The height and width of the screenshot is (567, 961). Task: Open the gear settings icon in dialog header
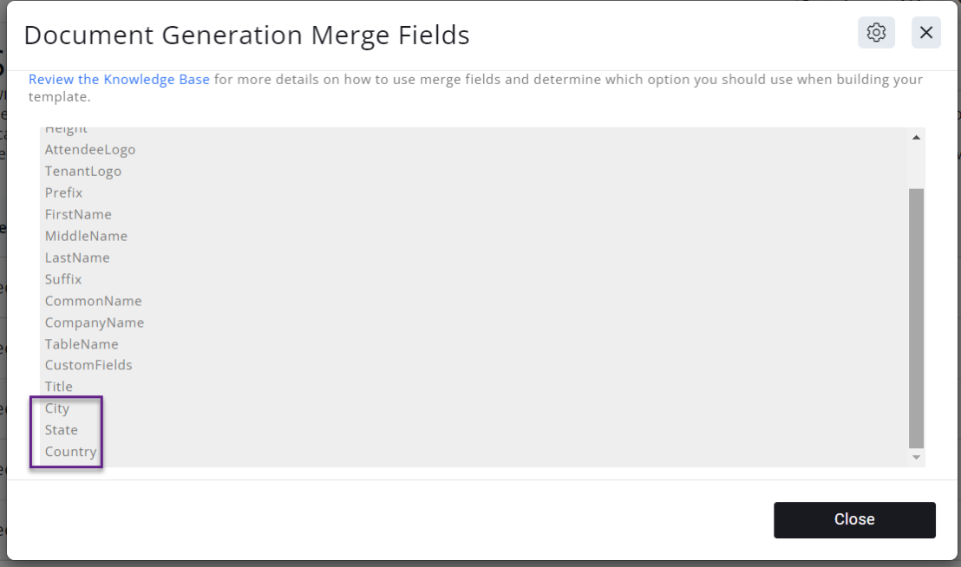pyautogui.click(x=876, y=33)
